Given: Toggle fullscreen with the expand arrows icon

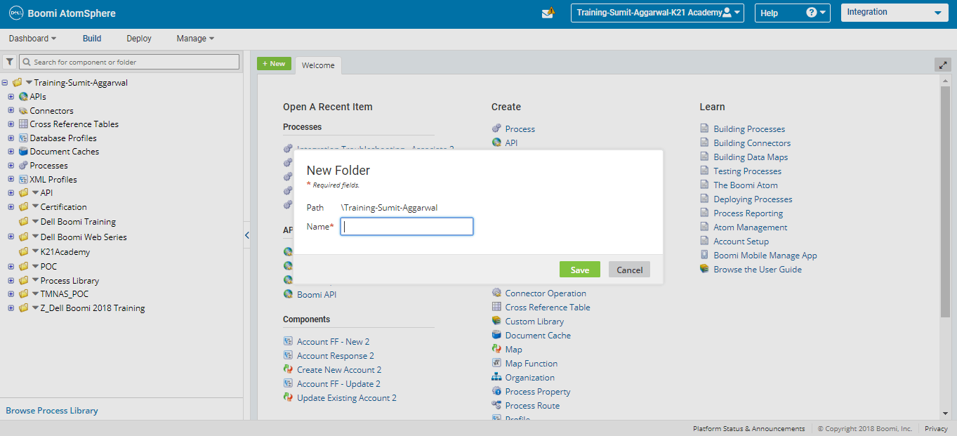Looking at the screenshot, I should (942, 64).
